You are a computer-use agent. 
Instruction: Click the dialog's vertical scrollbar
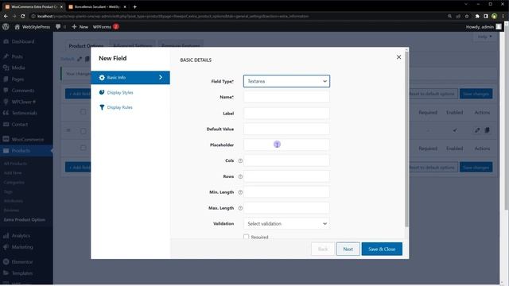click(406, 140)
